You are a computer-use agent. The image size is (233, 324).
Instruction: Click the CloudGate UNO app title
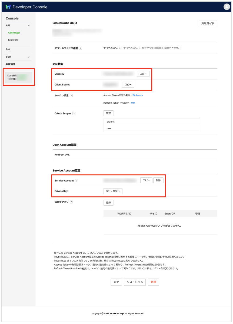65,23
